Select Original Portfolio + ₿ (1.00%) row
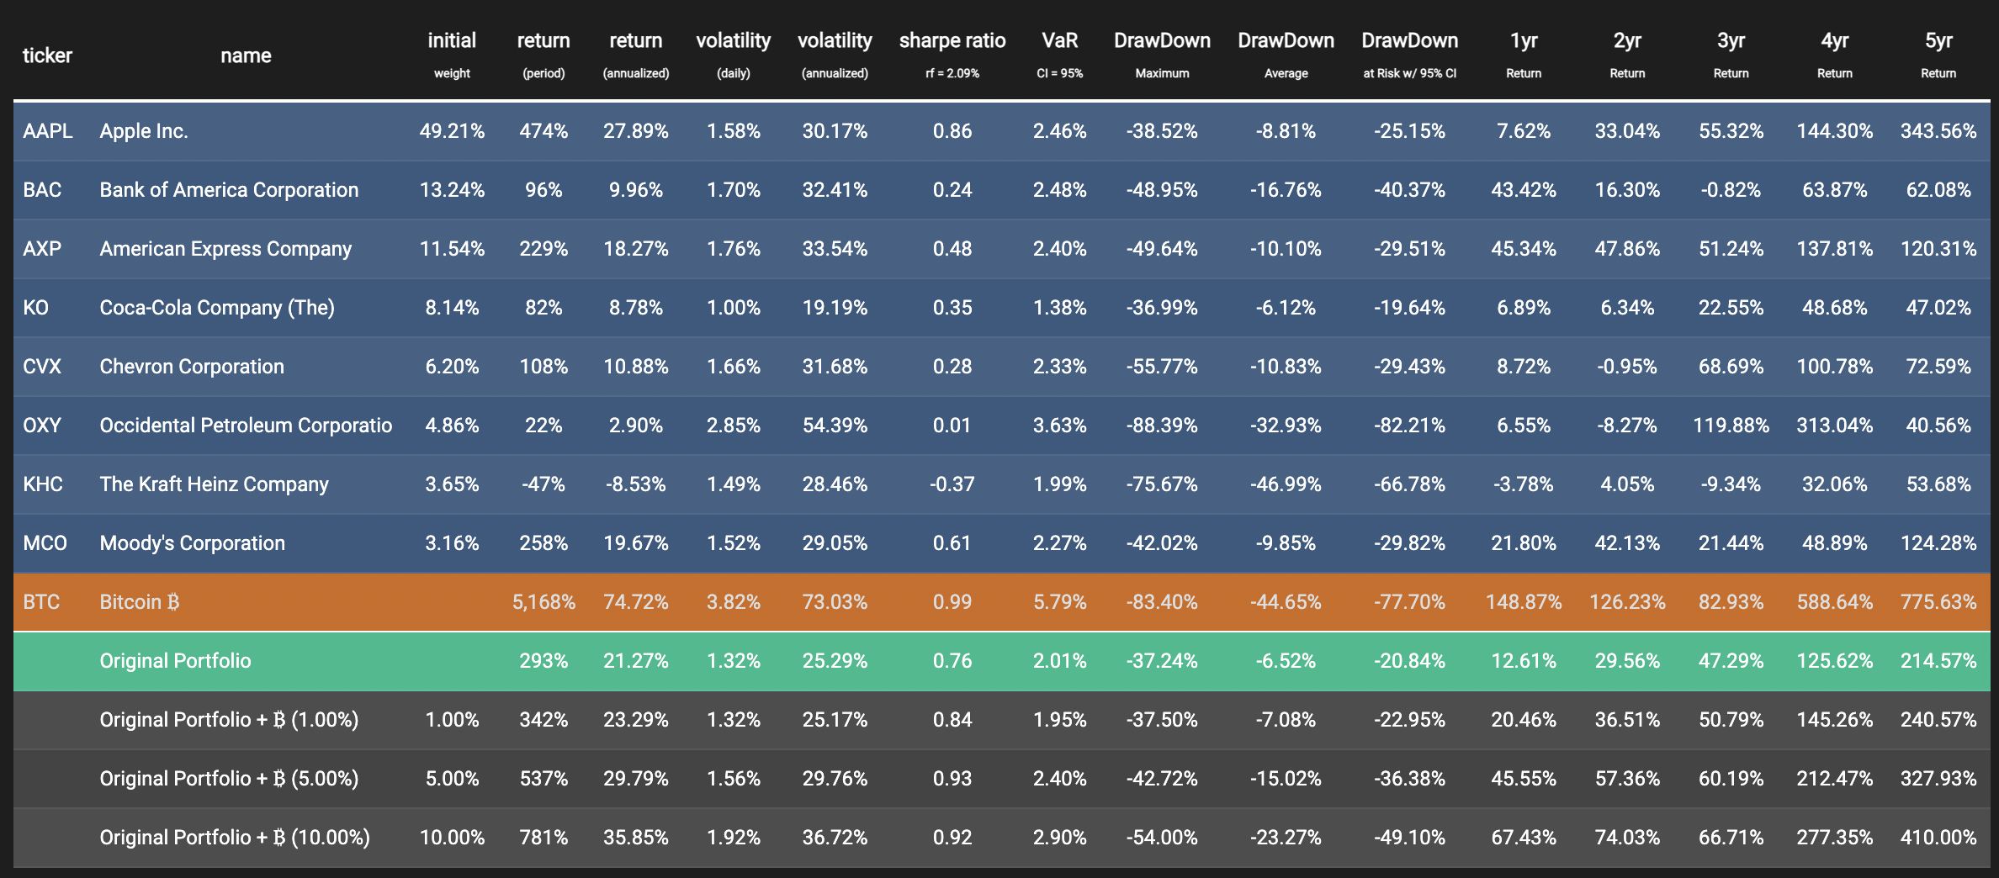1999x878 pixels. pos(1002,720)
